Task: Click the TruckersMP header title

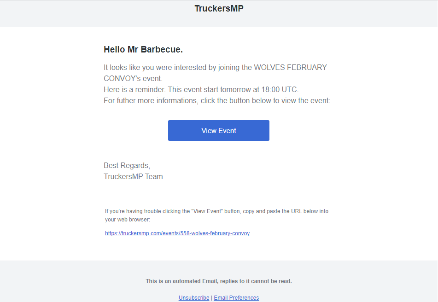Action: point(218,8)
